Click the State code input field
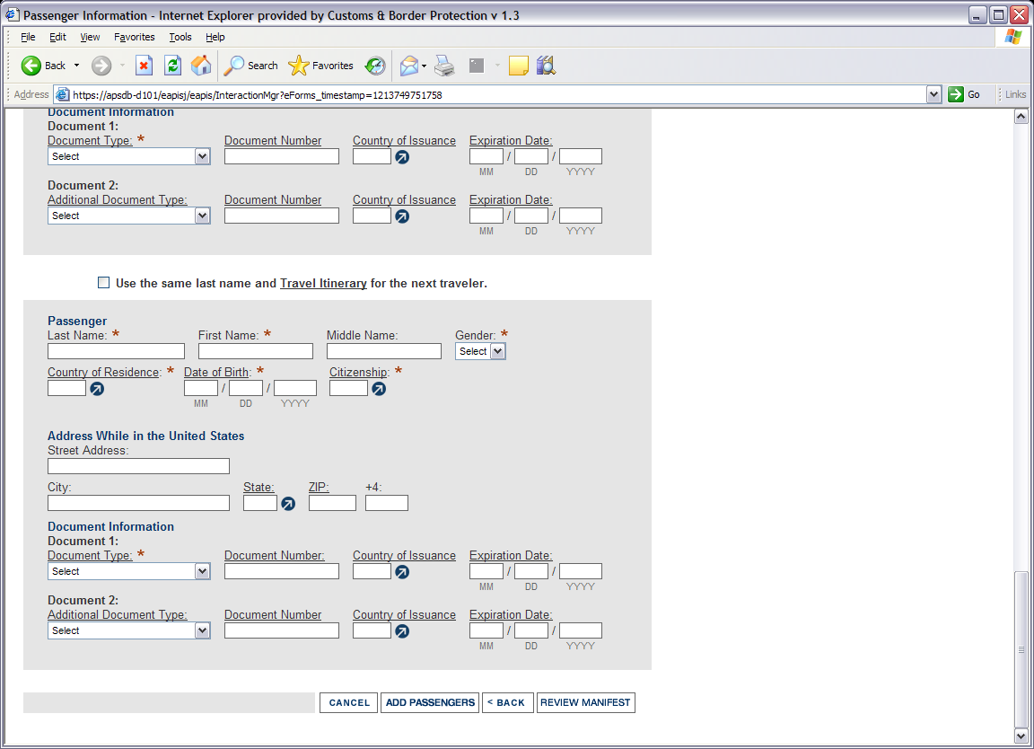Viewport: 1034px width, 749px height. [x=259, y=503]
